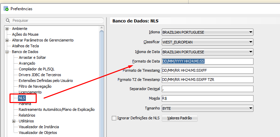Select the NLS tree item
The image size is (280, 137).
click(x=22, y=98)
